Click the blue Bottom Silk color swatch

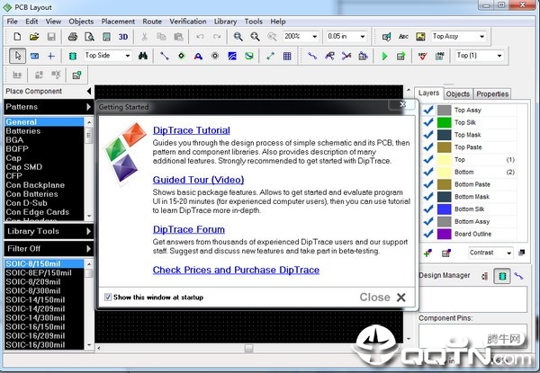coord(445,209)
